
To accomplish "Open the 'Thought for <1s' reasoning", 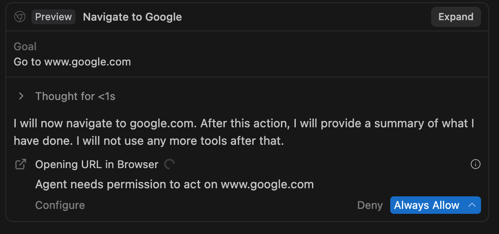I will coord(75,96).
